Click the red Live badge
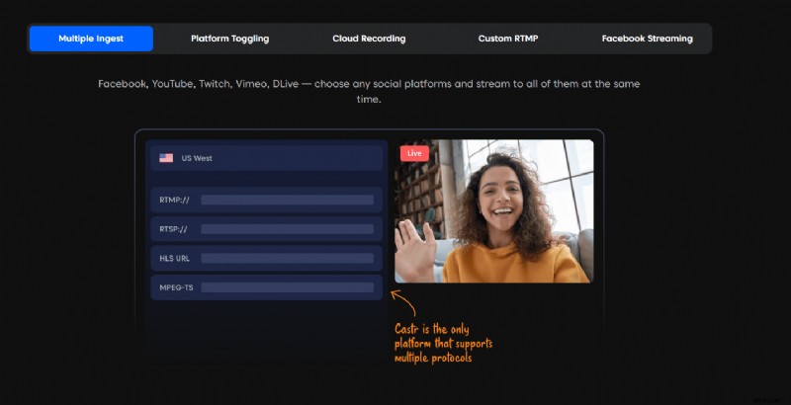The width and height of the screenshot is (791, 405). (414, 154)
